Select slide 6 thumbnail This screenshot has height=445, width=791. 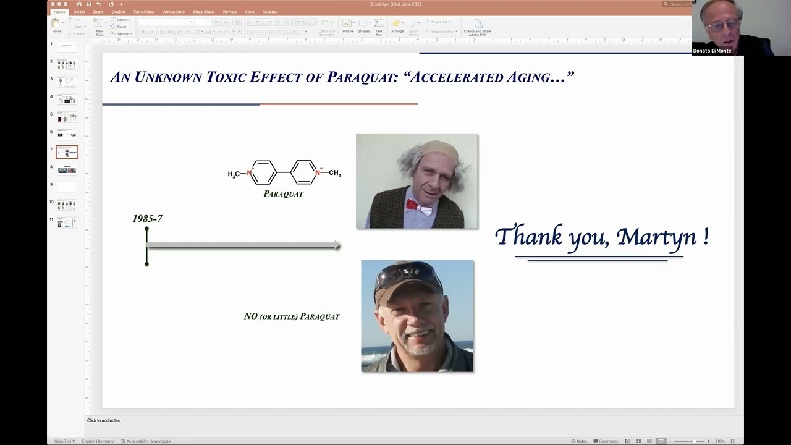pyautogui.click(x=67, y=134)
